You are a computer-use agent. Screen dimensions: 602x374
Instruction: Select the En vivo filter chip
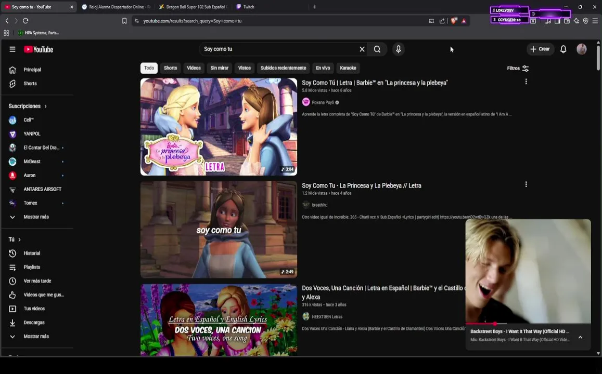(x=323, y=68)
